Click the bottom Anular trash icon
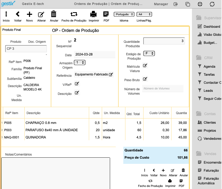222x189 pixels. coord(183,170)
